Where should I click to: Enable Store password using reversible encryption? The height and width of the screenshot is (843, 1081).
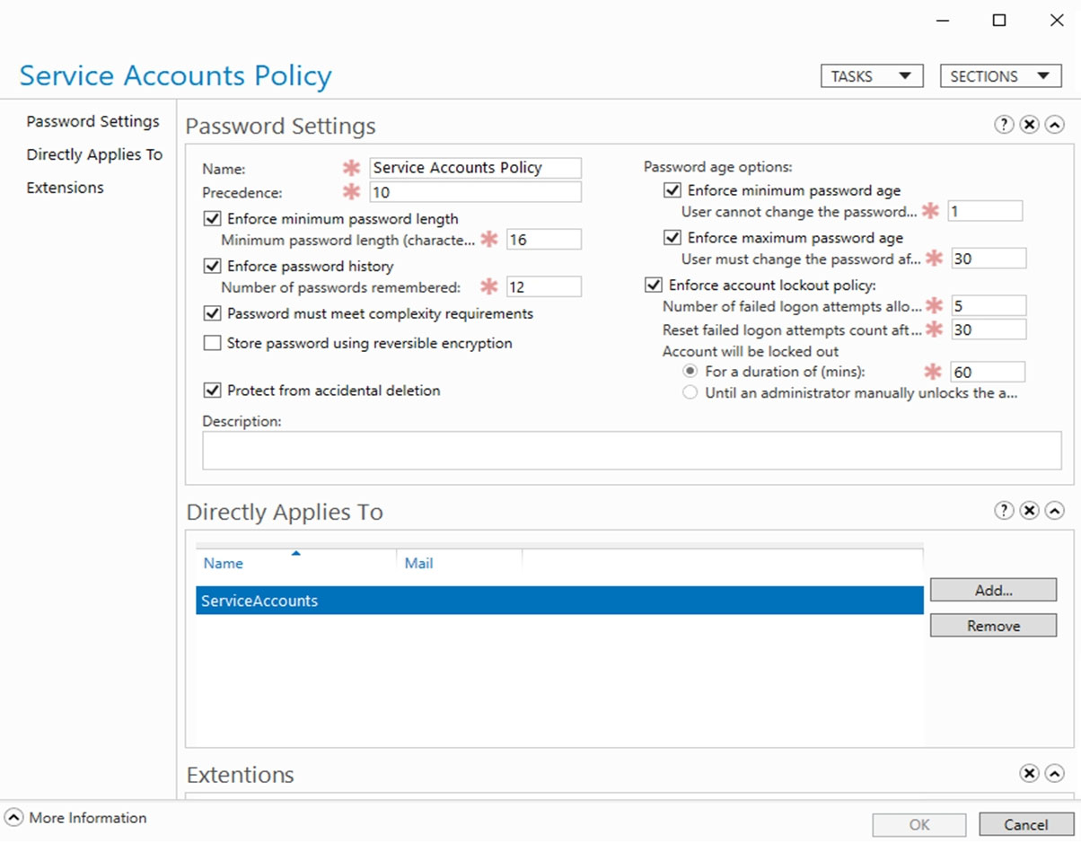[x=213, y=343]
